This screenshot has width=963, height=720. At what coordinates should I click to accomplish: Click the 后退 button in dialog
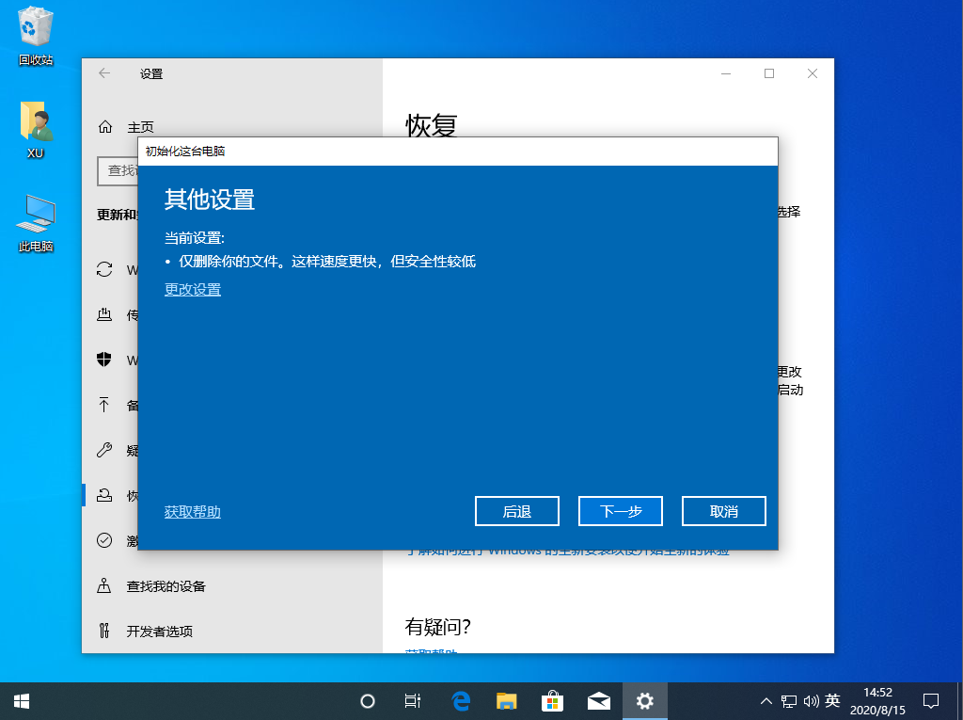pos(517,511)
